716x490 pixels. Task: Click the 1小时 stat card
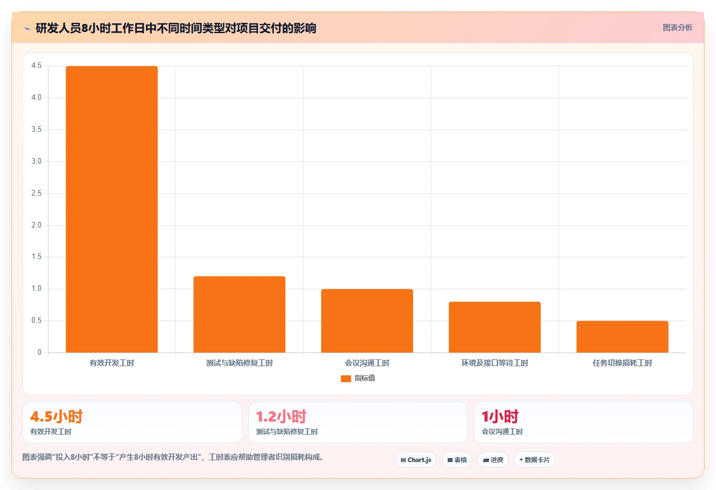coord(584,422)
